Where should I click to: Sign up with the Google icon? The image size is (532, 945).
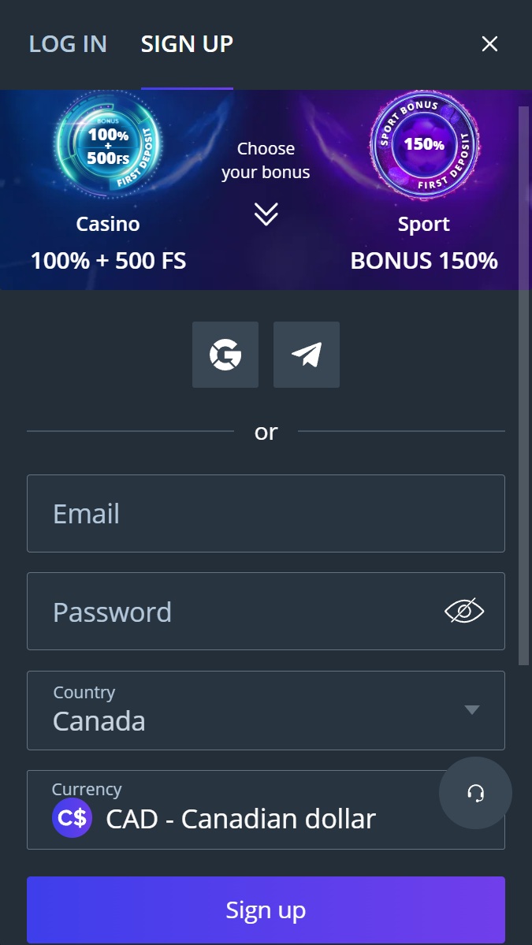tap(225, 355)
